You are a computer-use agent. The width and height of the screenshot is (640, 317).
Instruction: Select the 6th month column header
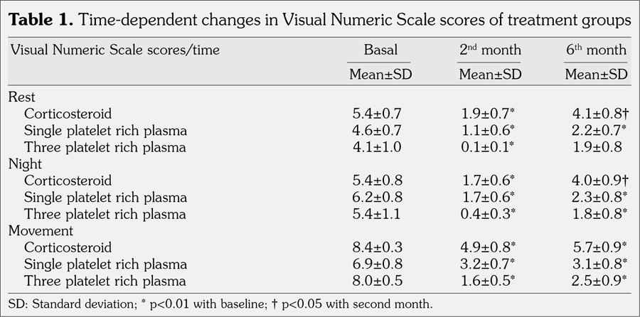point(595,50)
